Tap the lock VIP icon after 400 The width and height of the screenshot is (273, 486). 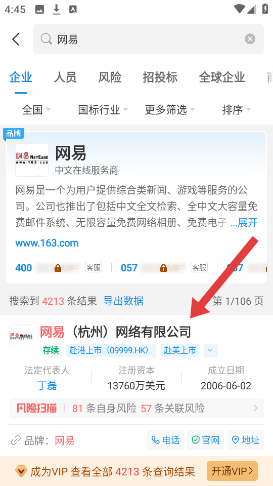coord(58,268)
